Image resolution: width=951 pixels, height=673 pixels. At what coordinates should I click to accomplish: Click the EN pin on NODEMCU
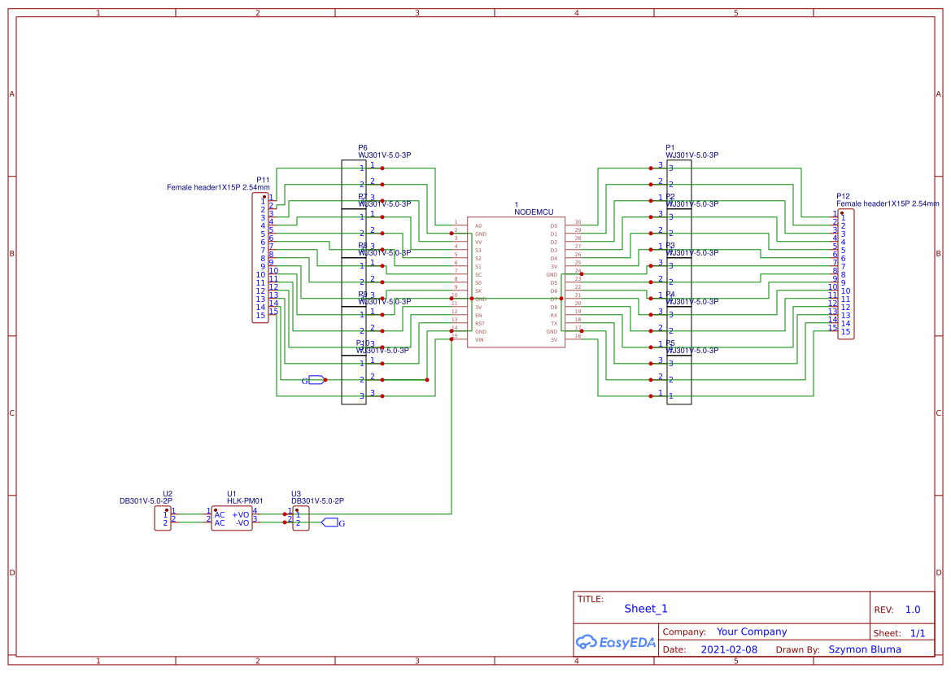tap(478, 316)
